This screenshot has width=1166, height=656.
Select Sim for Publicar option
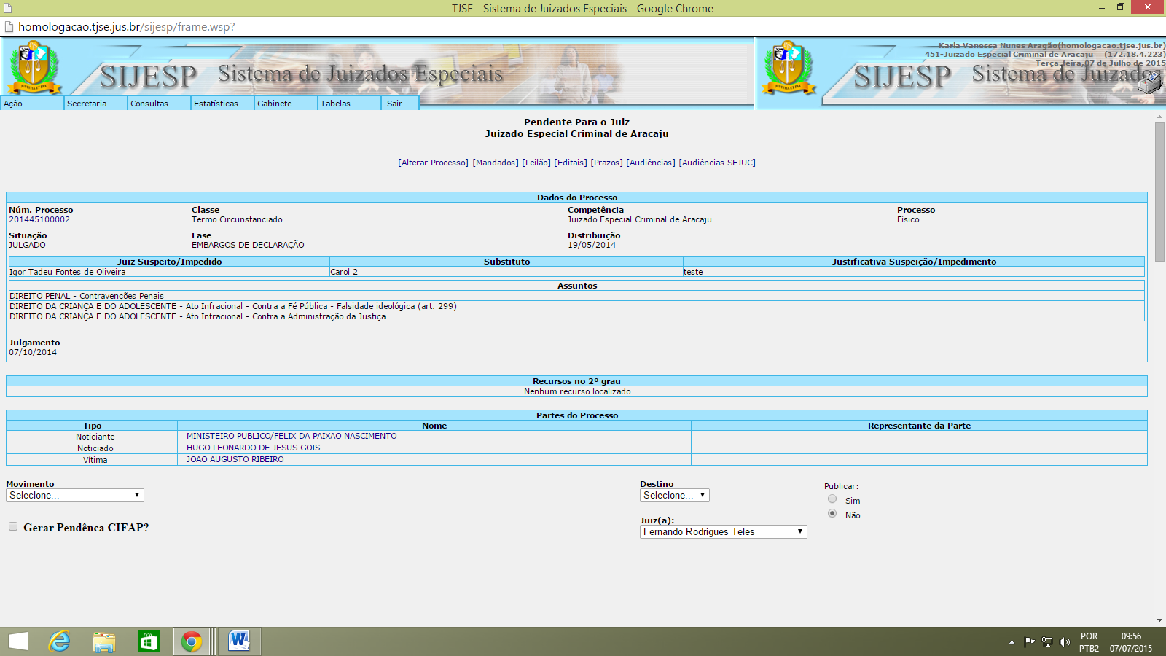click(832, 499)
